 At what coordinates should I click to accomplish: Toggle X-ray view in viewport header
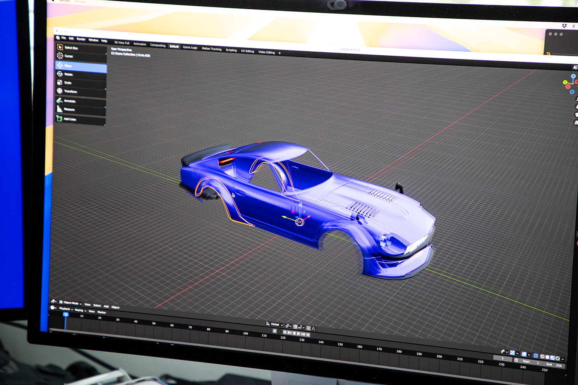click(535, 356)
